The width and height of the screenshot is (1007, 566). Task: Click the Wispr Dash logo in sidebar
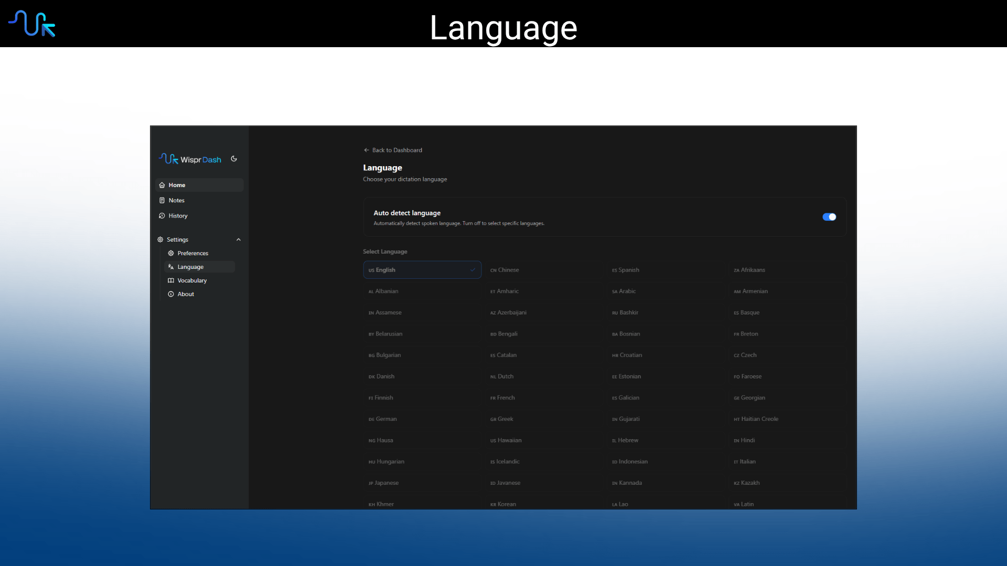(190, 159)
